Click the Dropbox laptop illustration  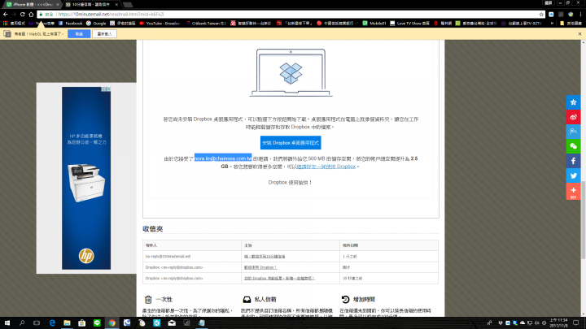(291, 72)
